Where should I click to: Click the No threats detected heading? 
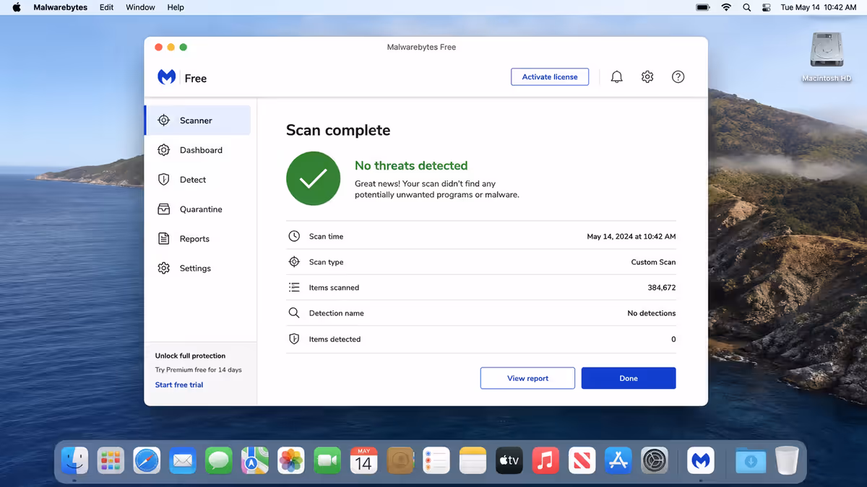tap(411, 165)
